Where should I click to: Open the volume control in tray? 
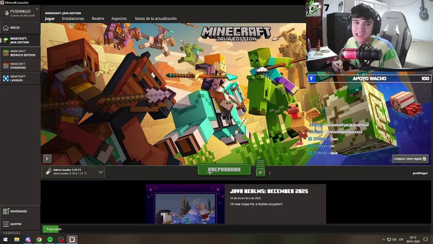pyautogui.click(x=394, y=240)
